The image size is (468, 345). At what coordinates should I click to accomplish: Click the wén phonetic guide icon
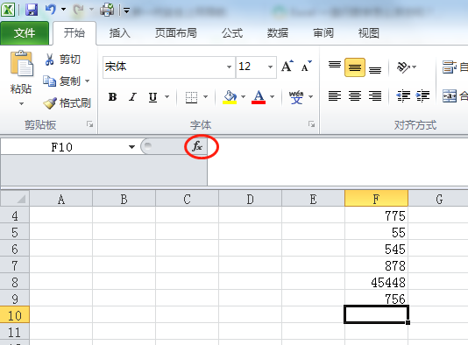[x=296, y=97]
